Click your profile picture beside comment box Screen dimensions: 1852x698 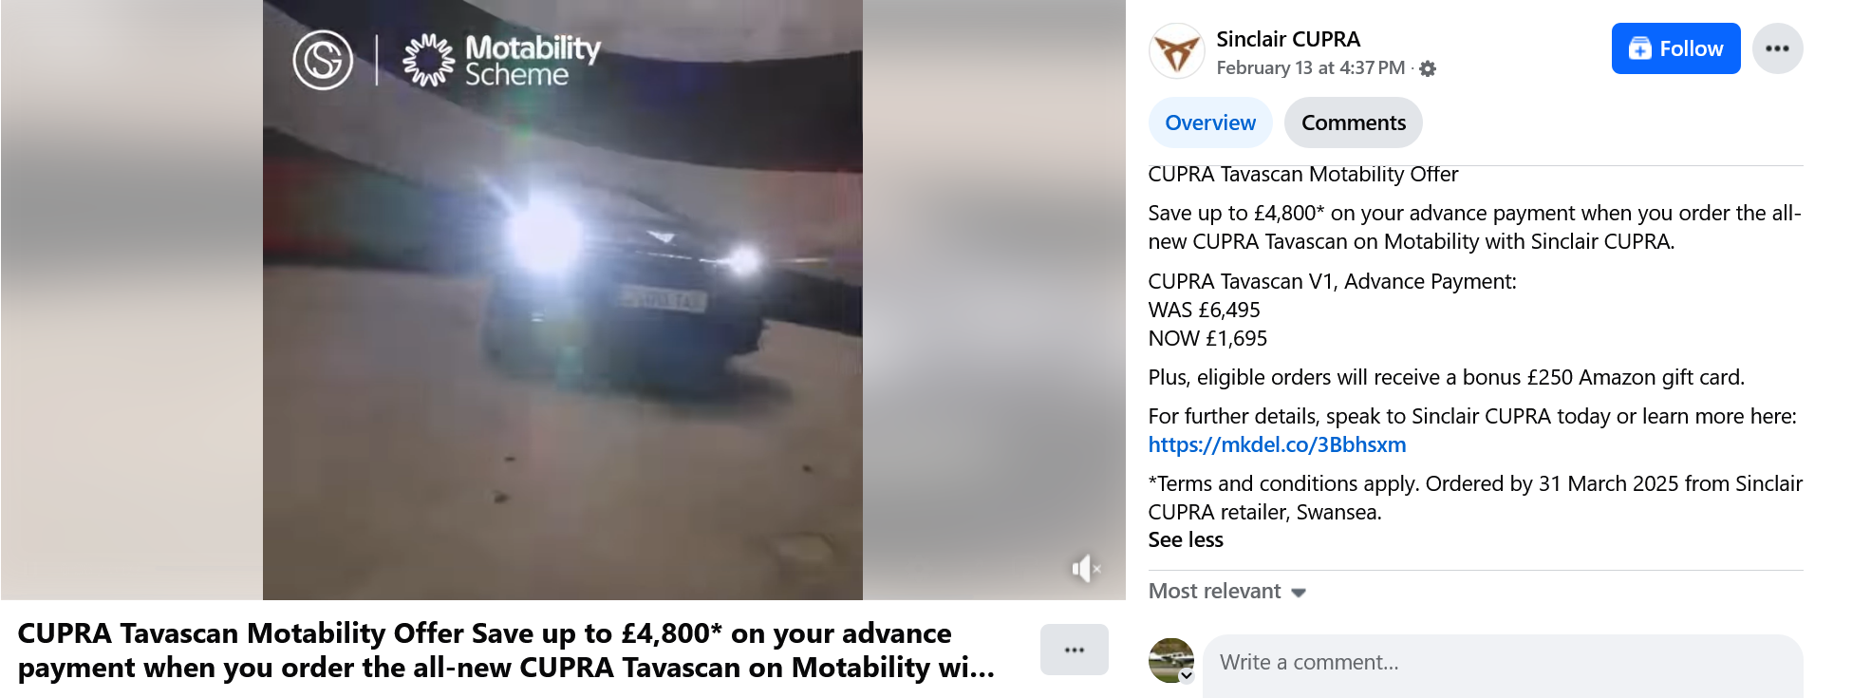coord(1171,660)
